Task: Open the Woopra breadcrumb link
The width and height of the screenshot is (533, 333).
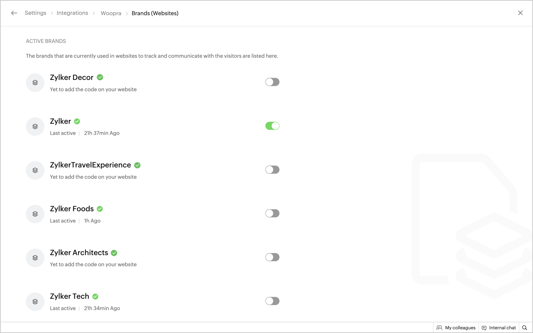Action: point(111,13)
